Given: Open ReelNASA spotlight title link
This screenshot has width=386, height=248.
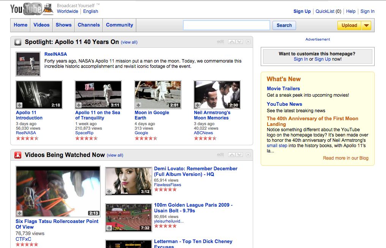Looking at the screenshot, I should [x=56, y=54].
